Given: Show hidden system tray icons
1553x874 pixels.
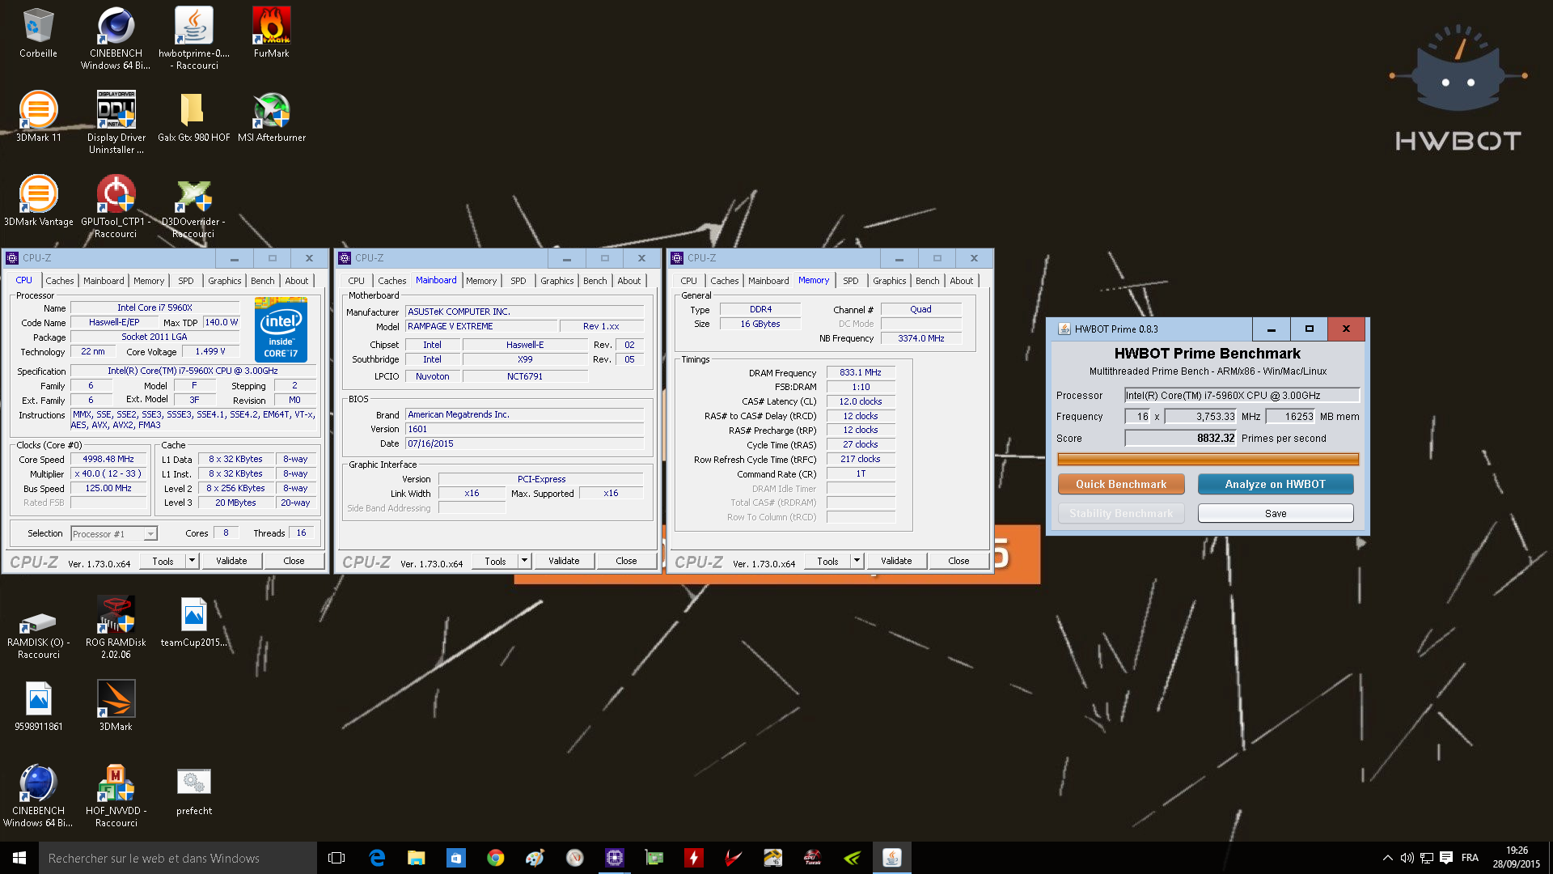Looking at the screenshot, I should click(x=1388, y=858).
